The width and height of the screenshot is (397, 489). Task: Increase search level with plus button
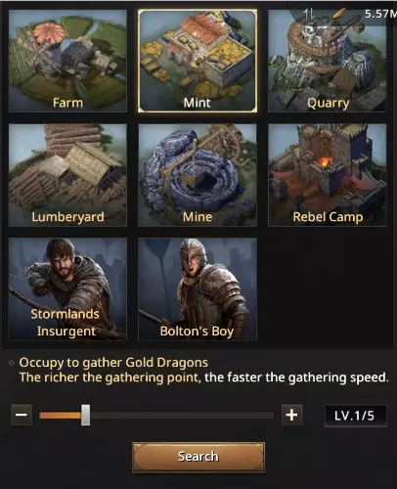[x=292, y=415]
